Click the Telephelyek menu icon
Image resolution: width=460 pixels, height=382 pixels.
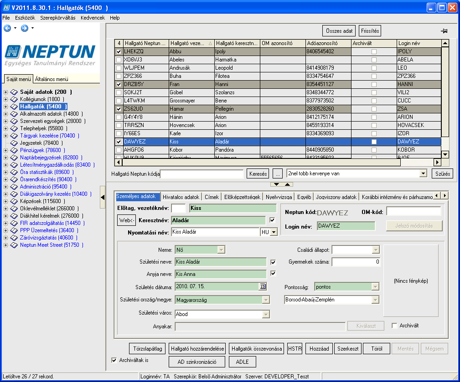(14, 128)
